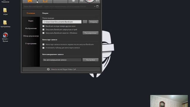Click the Автостарт записи heading
Image resolution: width=190 pixels, height=107 pixels.
click(50, 40)
